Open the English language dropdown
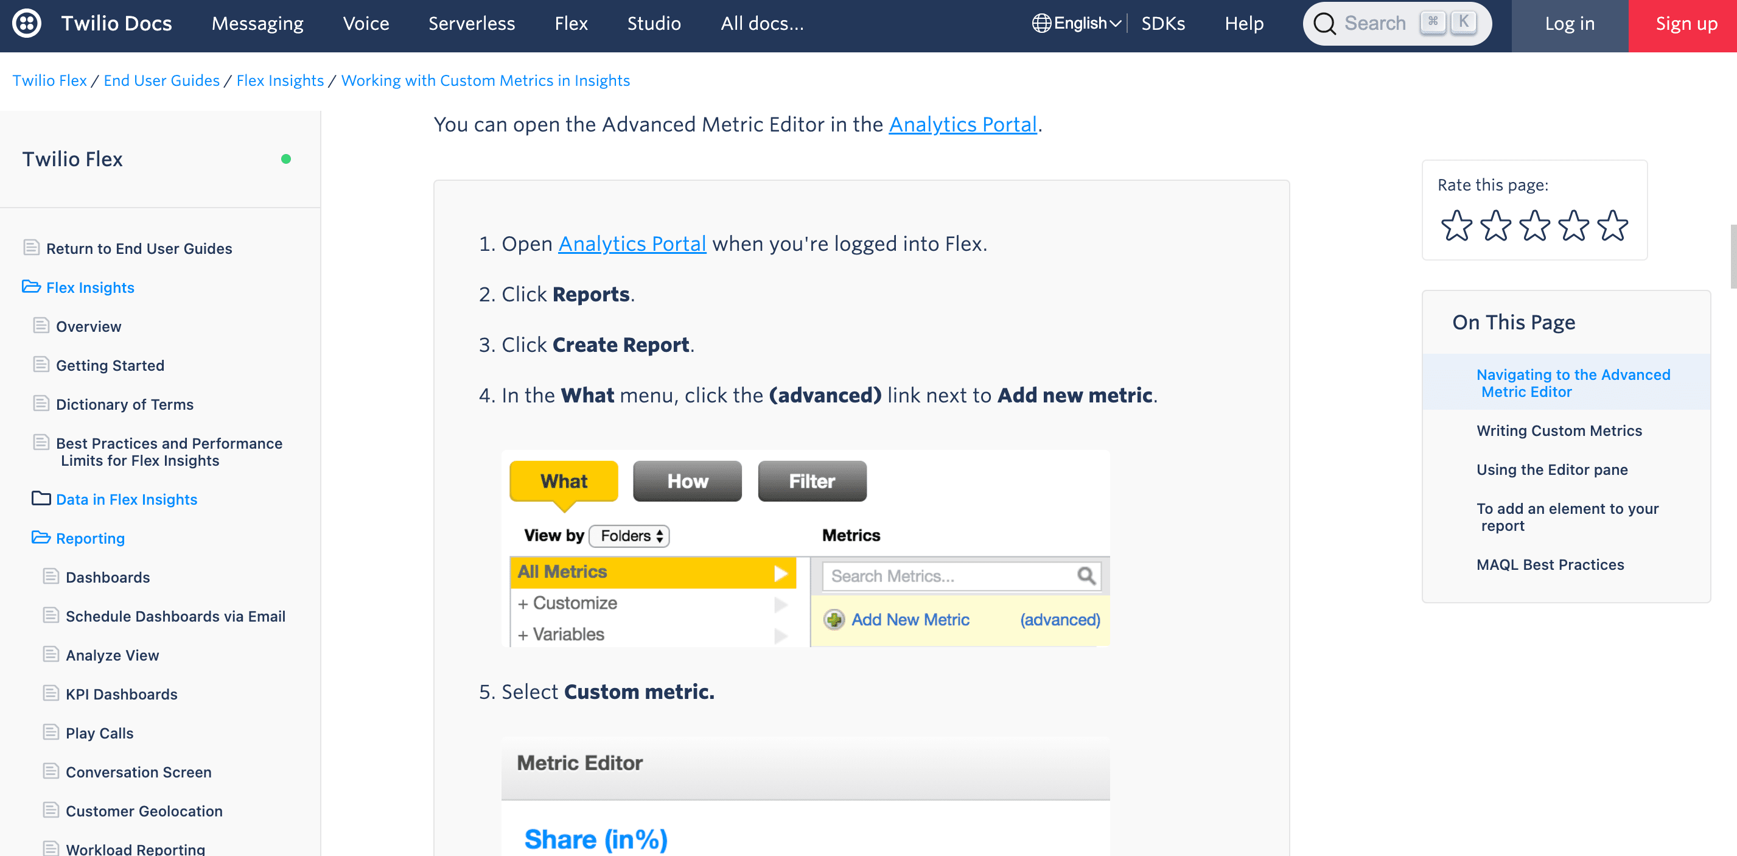 (1077, 24)
